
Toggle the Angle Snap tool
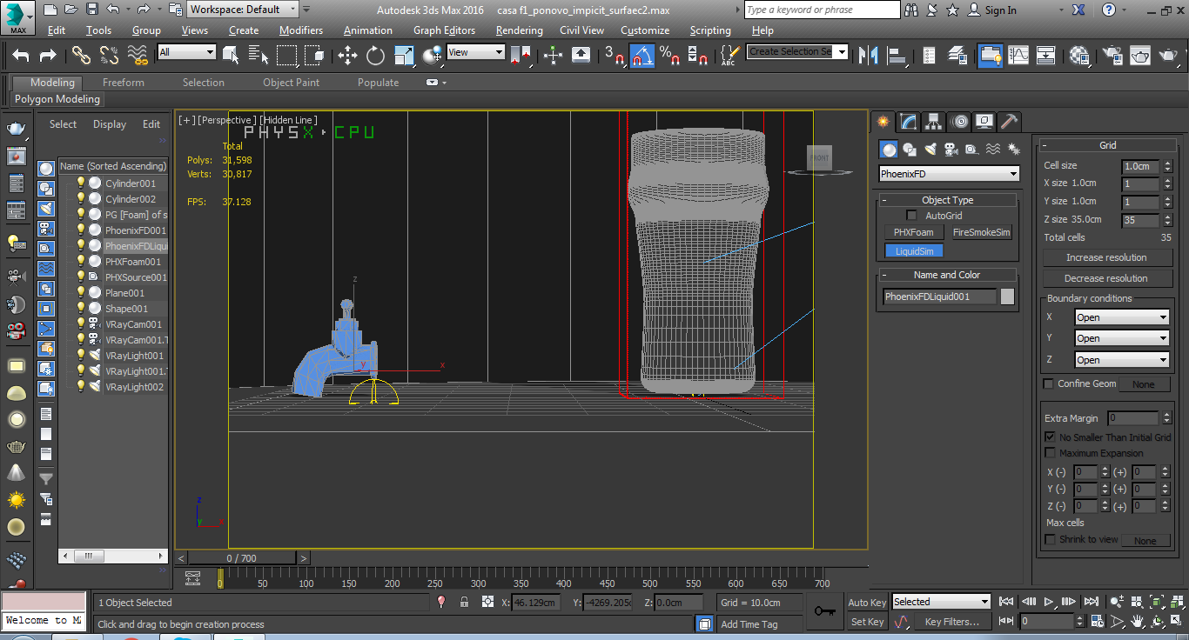[x=642, y=56]
